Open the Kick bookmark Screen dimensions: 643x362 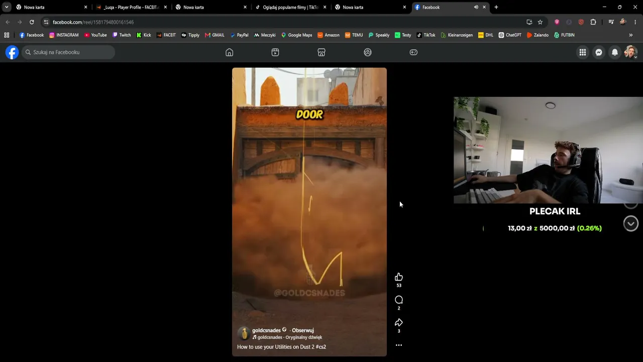click(144, 35)
